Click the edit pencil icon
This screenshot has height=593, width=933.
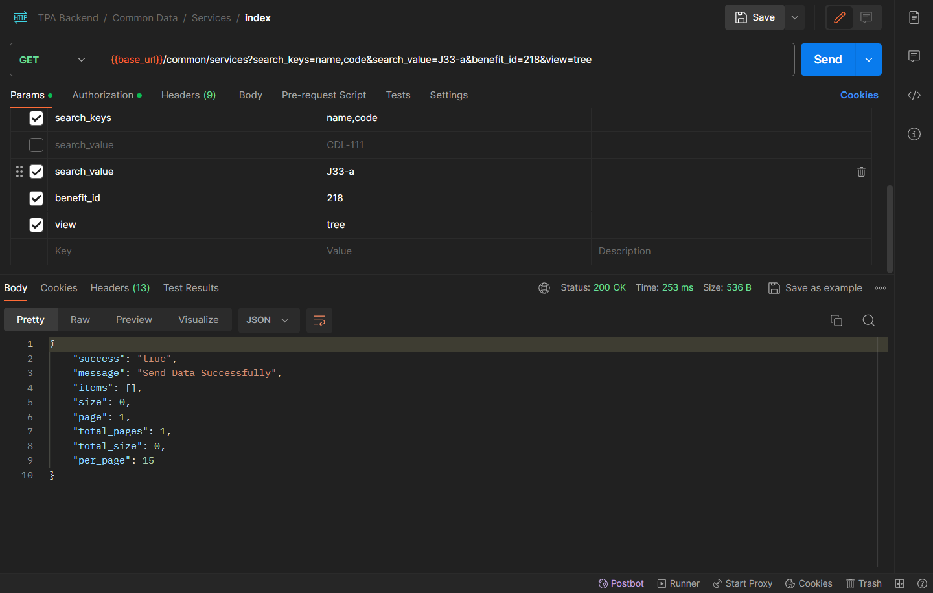coord(840,17)
